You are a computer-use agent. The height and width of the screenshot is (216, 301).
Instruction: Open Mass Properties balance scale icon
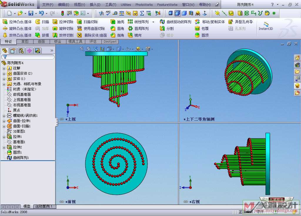pyautogui.click(x=121, y=13)
